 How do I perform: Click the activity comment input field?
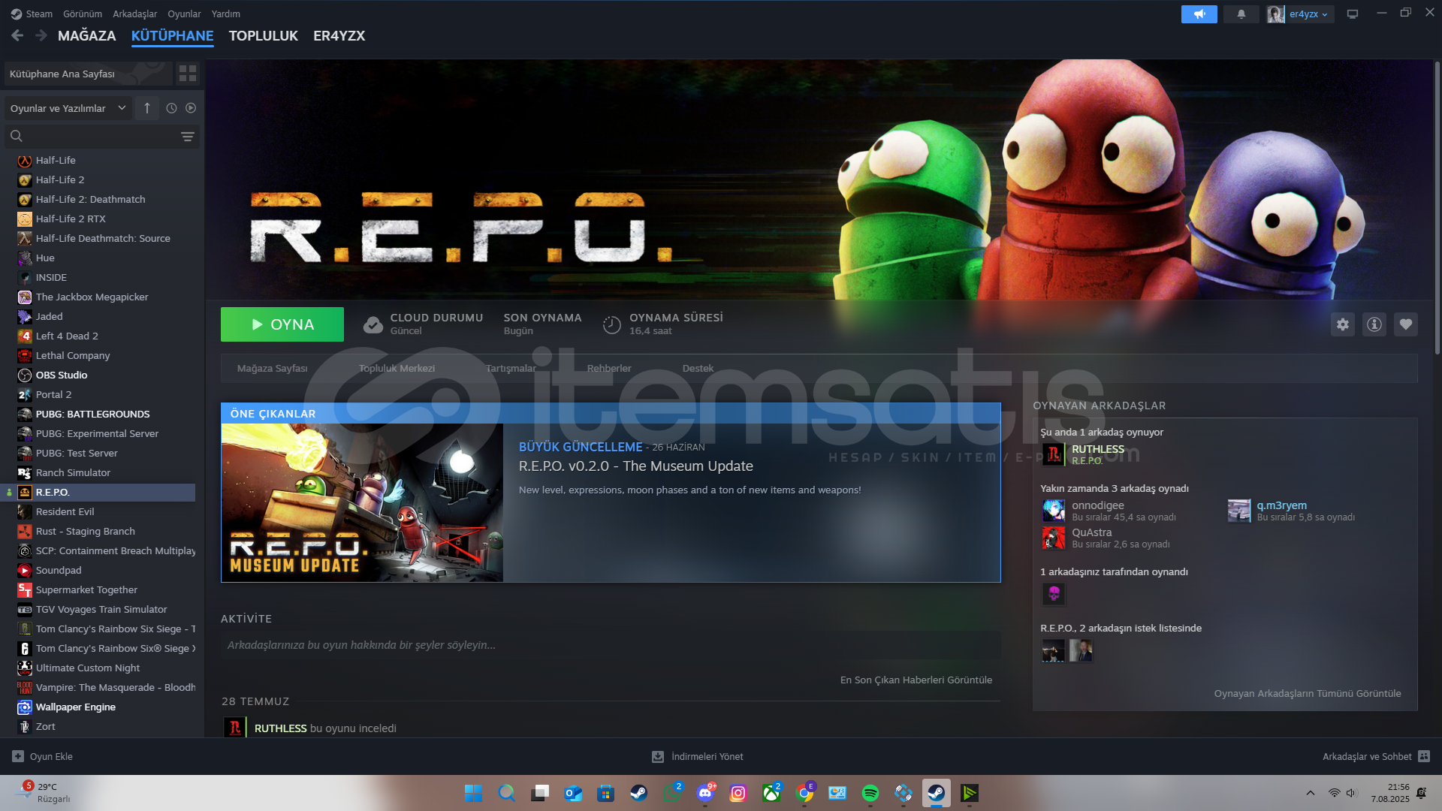point(610,645)
